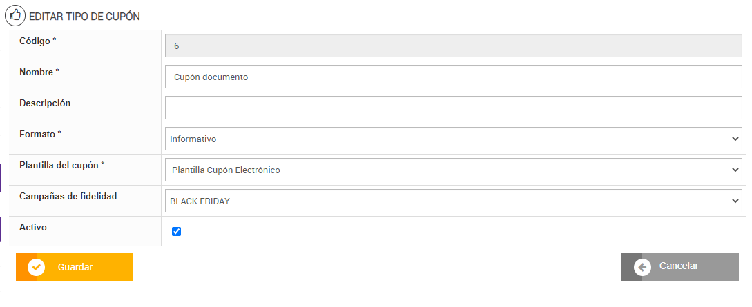Click the Descripción label text

pyautogui.click(x=45, y=103)
